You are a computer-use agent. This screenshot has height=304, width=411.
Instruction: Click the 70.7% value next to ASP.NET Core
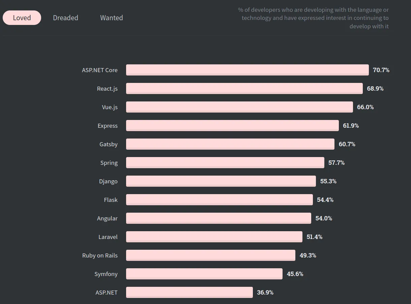coord(381,70)
